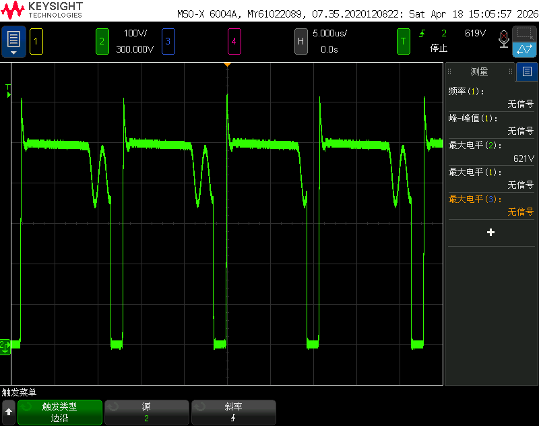
Task: Open the measurement panel list icon
Action: [527, 71]
